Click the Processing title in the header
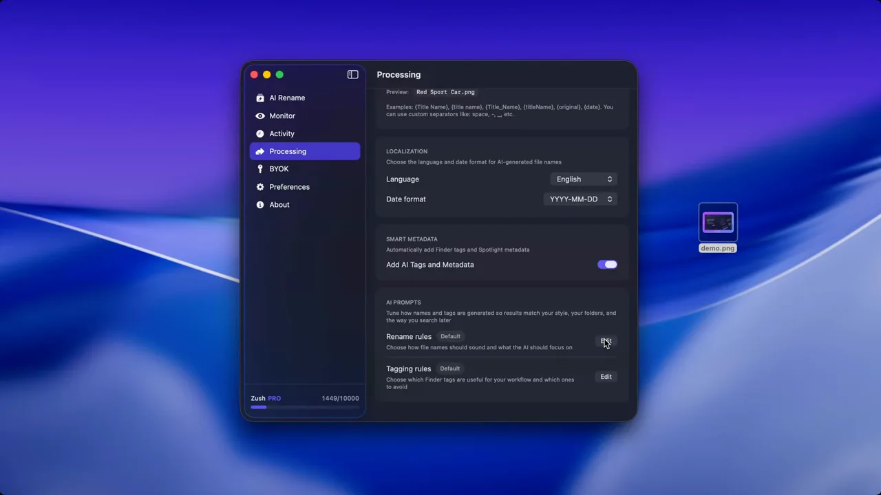Viewport: 881px width, 495px height. pos(399,74)
